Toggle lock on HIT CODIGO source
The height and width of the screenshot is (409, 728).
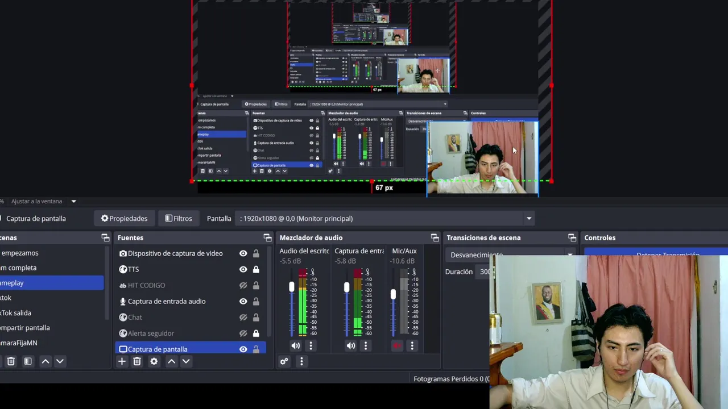point(256,285)
